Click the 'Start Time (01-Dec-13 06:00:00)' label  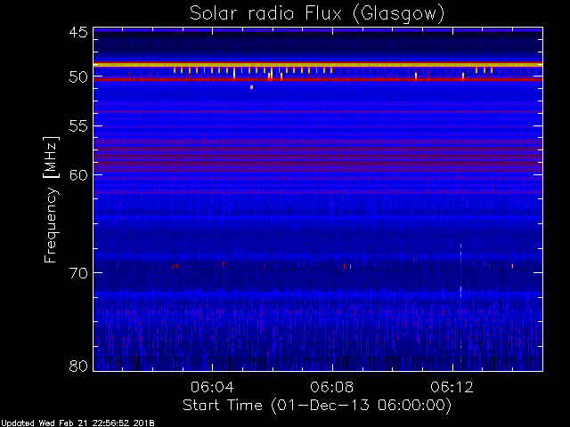[317, 406]
